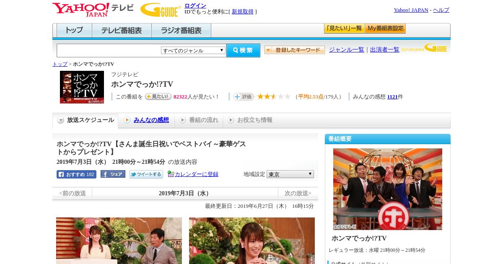Select the 番組の流れ tab
The width and height of the screenshot is (503, 264).
[x=199, y=120]
